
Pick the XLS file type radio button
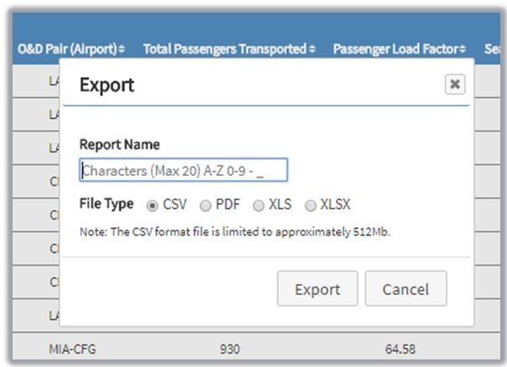(259, 204)
